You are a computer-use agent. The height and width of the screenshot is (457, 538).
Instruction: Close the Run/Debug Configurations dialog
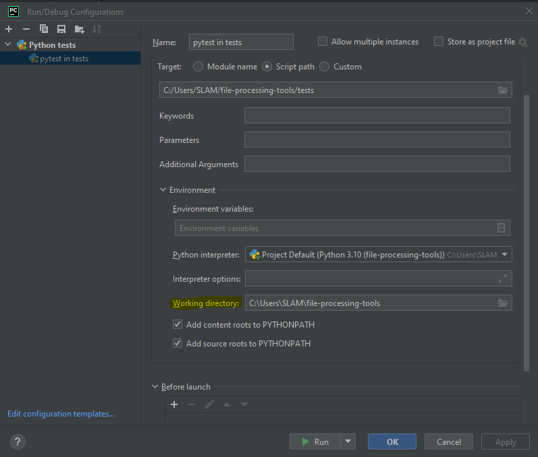point(529,11)
